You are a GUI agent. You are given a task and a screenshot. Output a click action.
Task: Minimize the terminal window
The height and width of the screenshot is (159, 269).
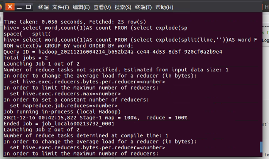click(19, 7)
